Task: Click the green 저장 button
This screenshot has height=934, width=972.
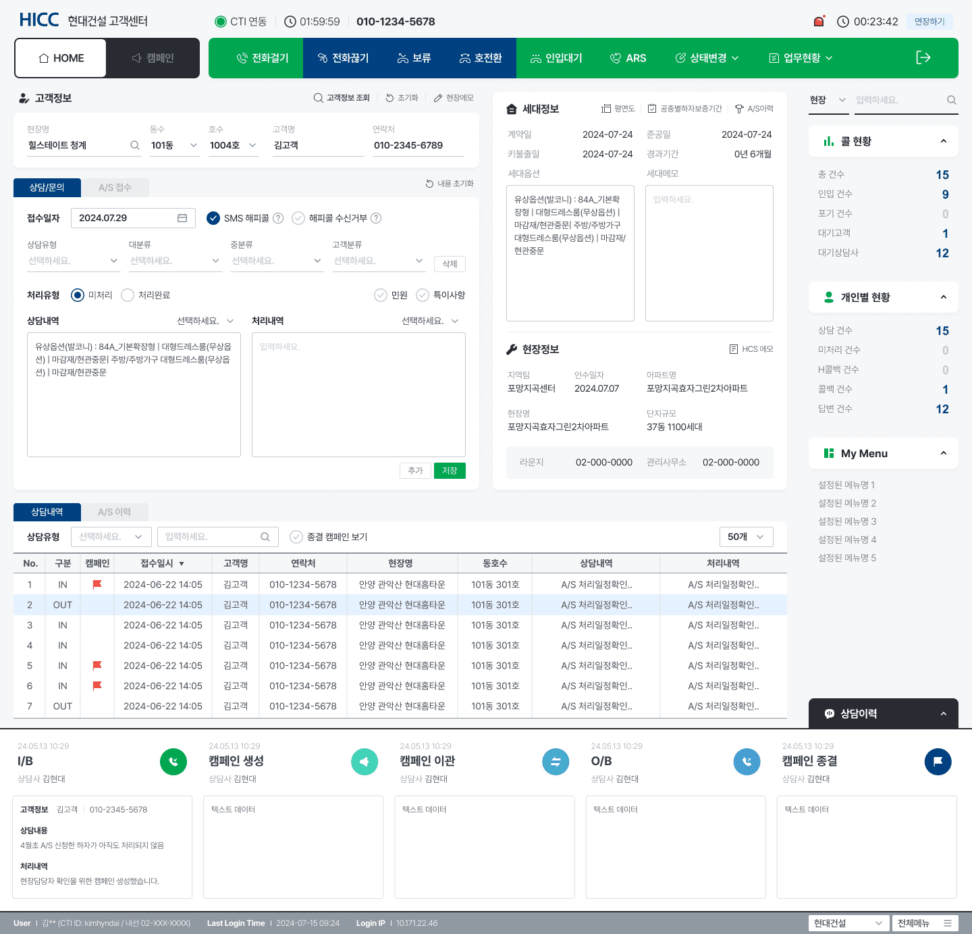Action: click(450, 471)
